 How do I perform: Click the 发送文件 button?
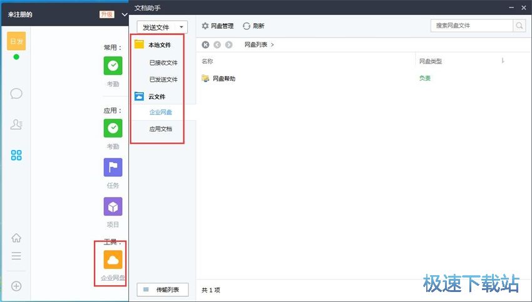click(156, 27)
